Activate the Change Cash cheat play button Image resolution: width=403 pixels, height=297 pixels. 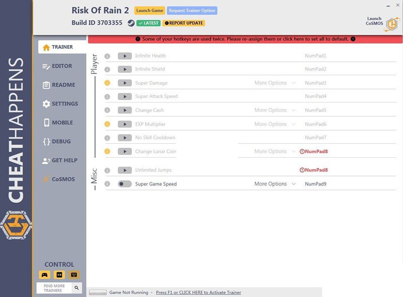124,110
